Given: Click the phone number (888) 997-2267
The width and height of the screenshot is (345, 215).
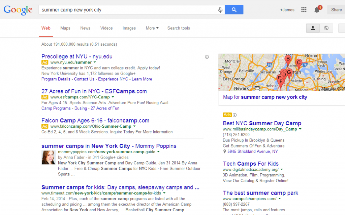Looking at the screenshot, I should click(x=236, y=204).
